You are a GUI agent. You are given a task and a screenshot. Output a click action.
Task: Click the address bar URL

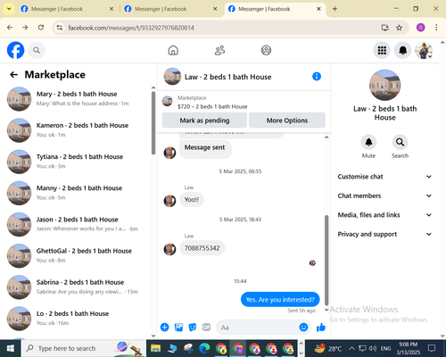pyautogui.click(x=131, y=28)
